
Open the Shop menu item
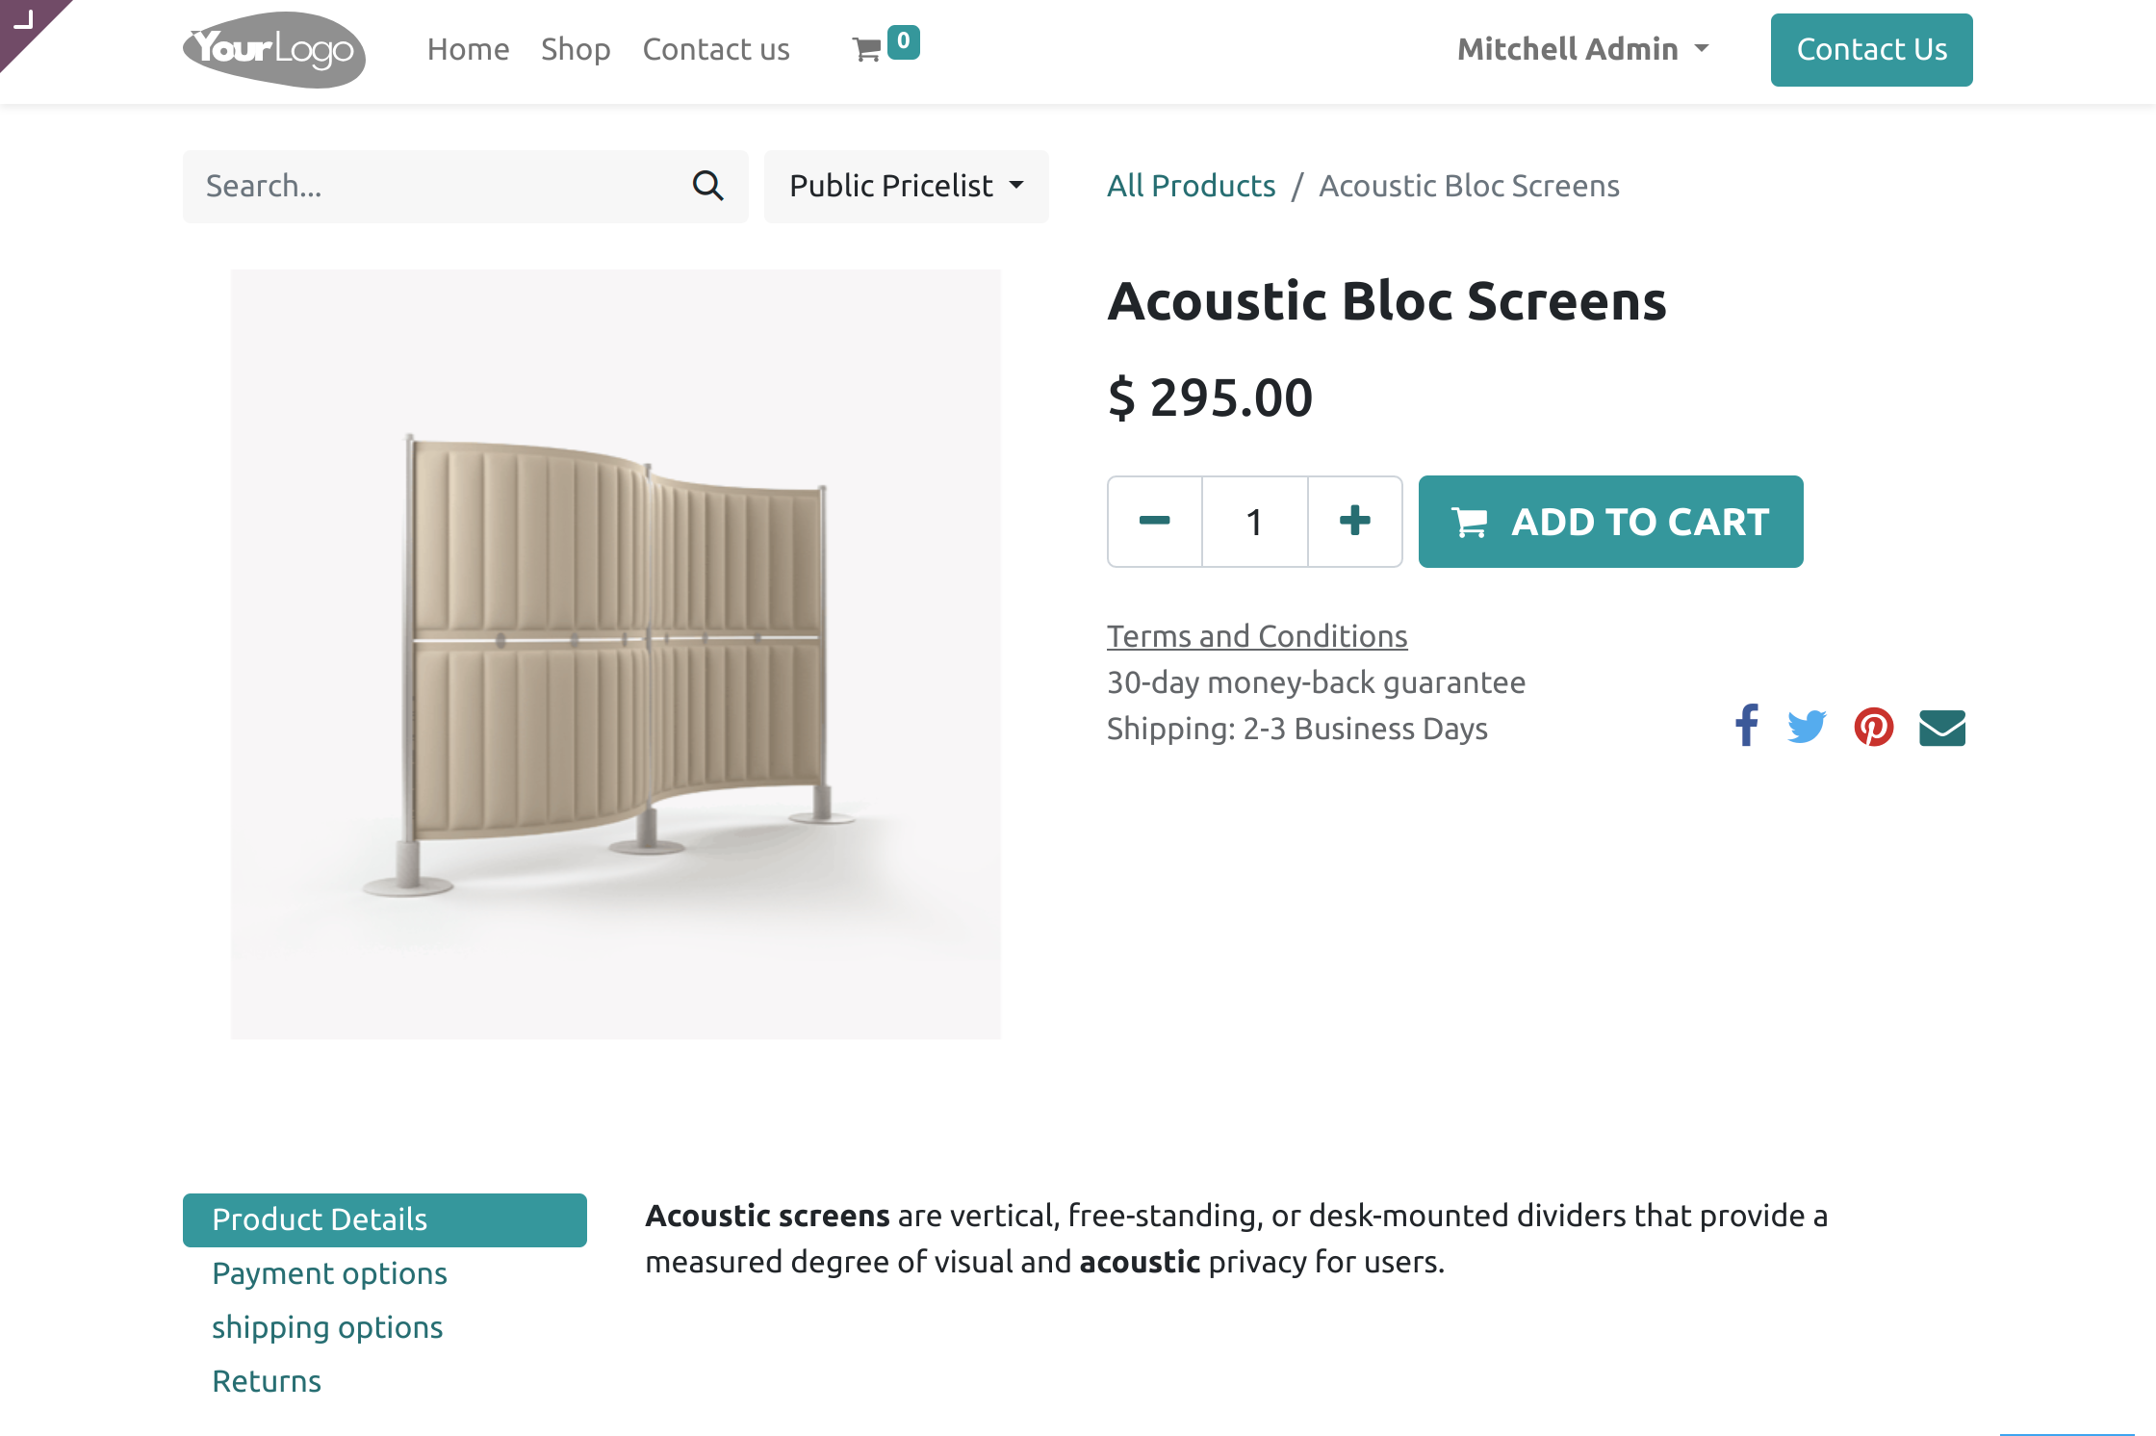(576, 49)
